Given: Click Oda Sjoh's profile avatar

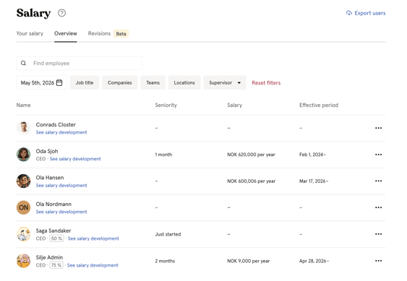Looking at the screenshot, I should click(24, 155).
